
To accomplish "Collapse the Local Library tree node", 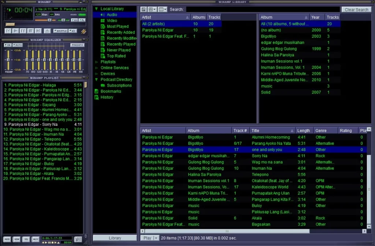I will (96, 9).
